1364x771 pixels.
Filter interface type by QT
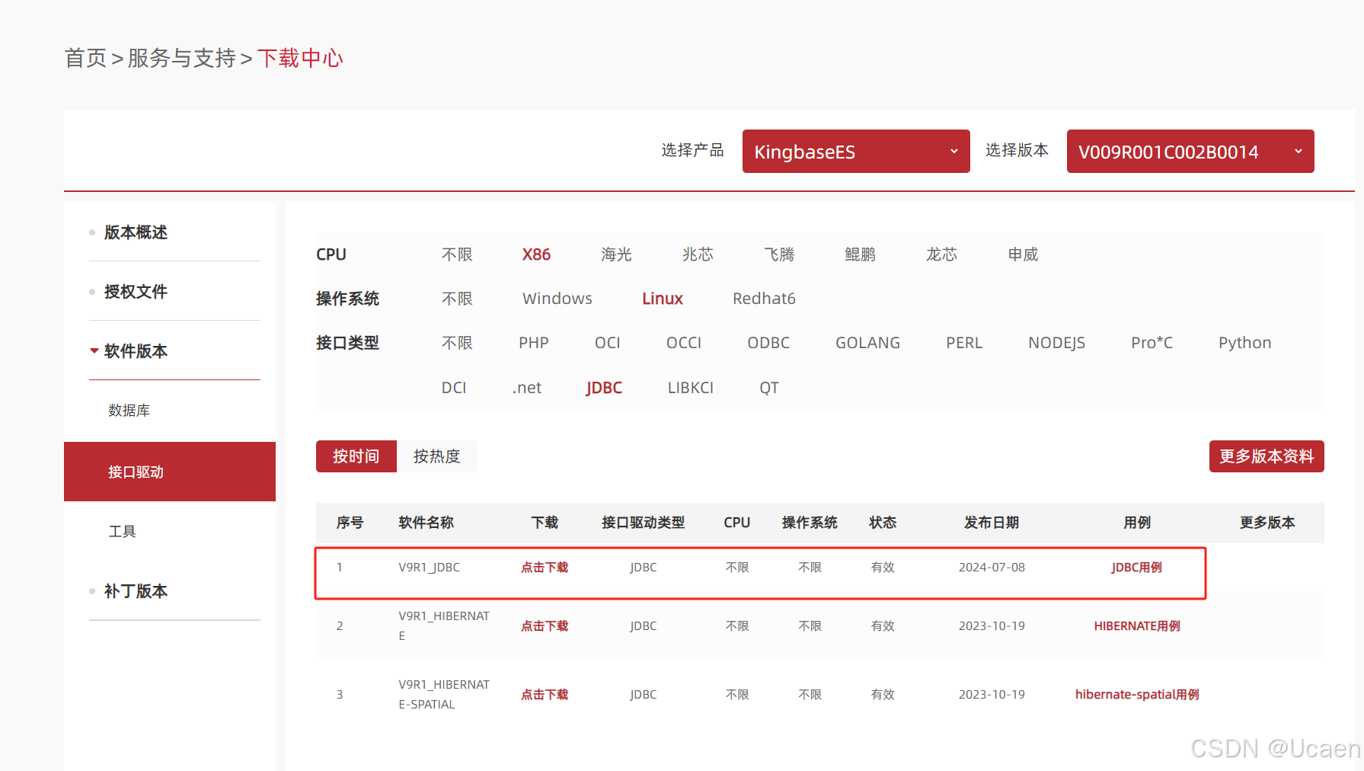[768, 388]
